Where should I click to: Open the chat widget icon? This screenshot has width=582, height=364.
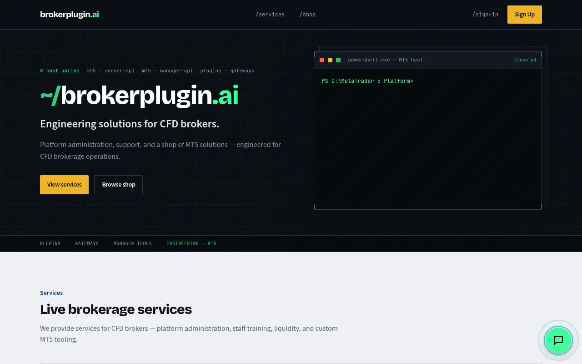(x=558, y=340)
